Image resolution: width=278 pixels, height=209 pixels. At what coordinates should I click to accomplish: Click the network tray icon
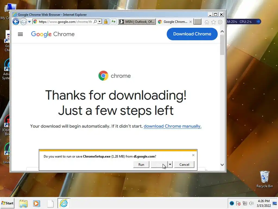pyautogui.click(x=245, y=203)
